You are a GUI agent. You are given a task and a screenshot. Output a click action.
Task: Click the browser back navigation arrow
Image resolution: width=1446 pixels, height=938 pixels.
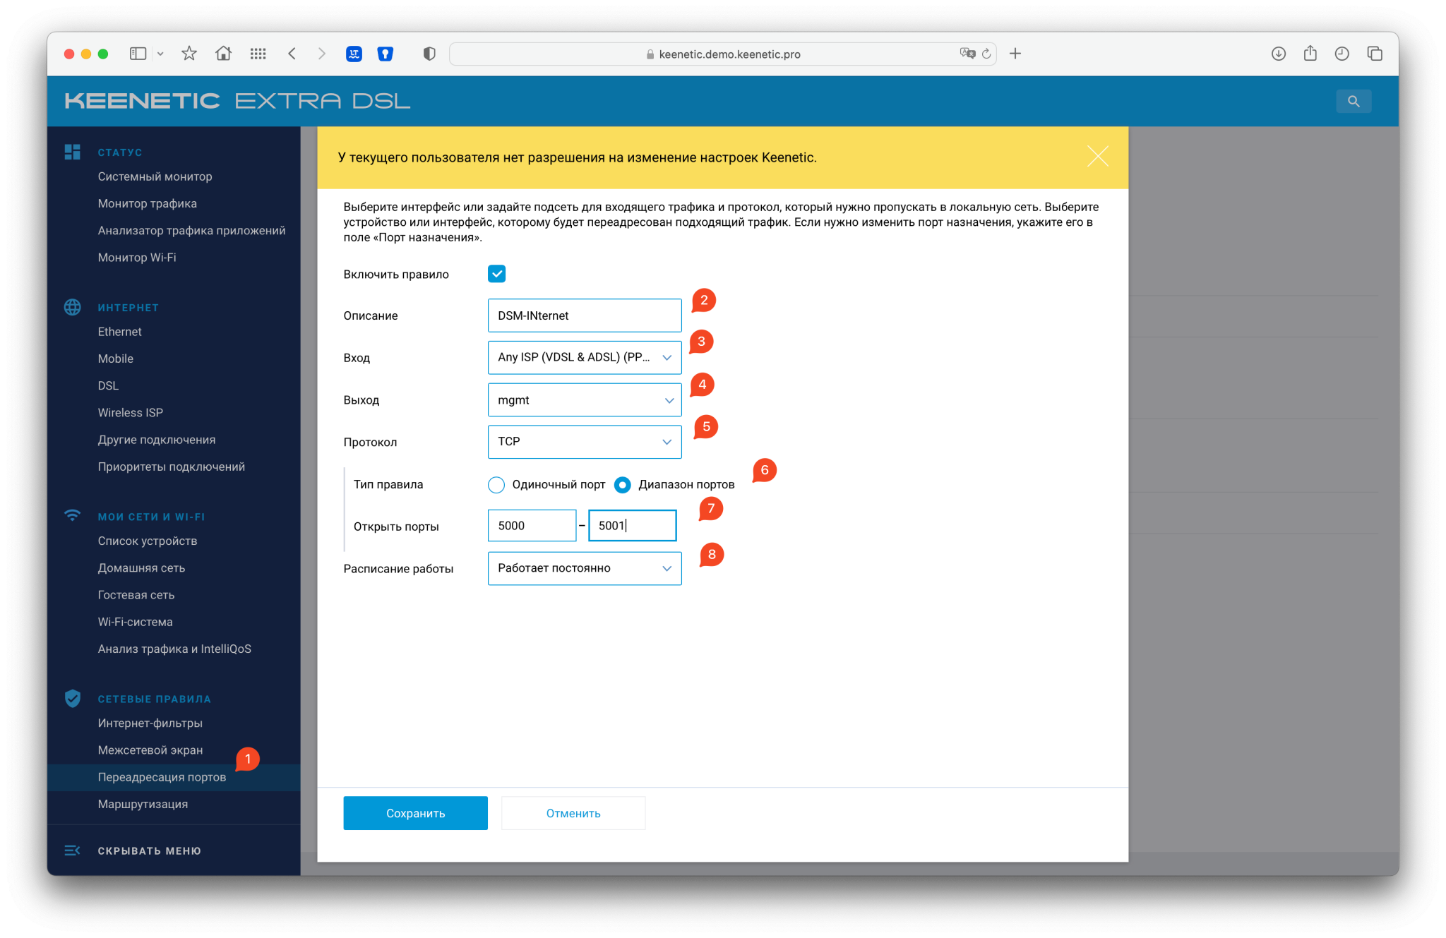click(x=293, y=52)
